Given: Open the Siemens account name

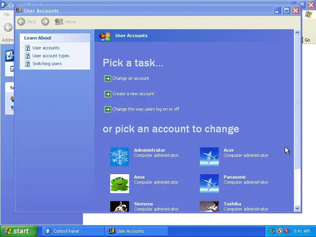Looking at the screenshot, I should 143,204.
